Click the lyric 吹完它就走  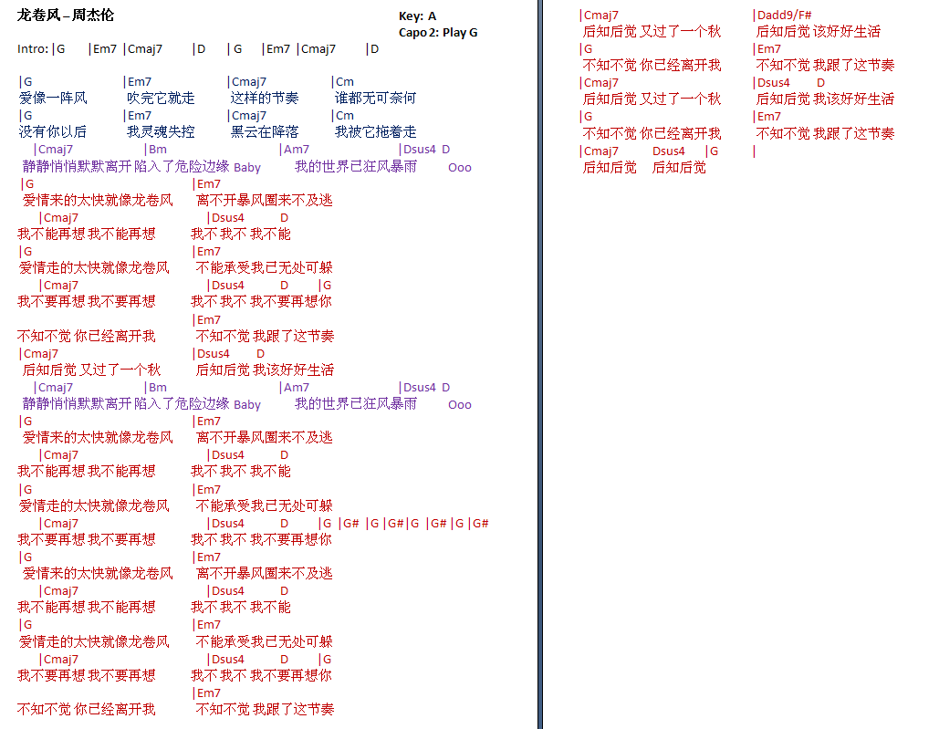click(x=161, y=98)
